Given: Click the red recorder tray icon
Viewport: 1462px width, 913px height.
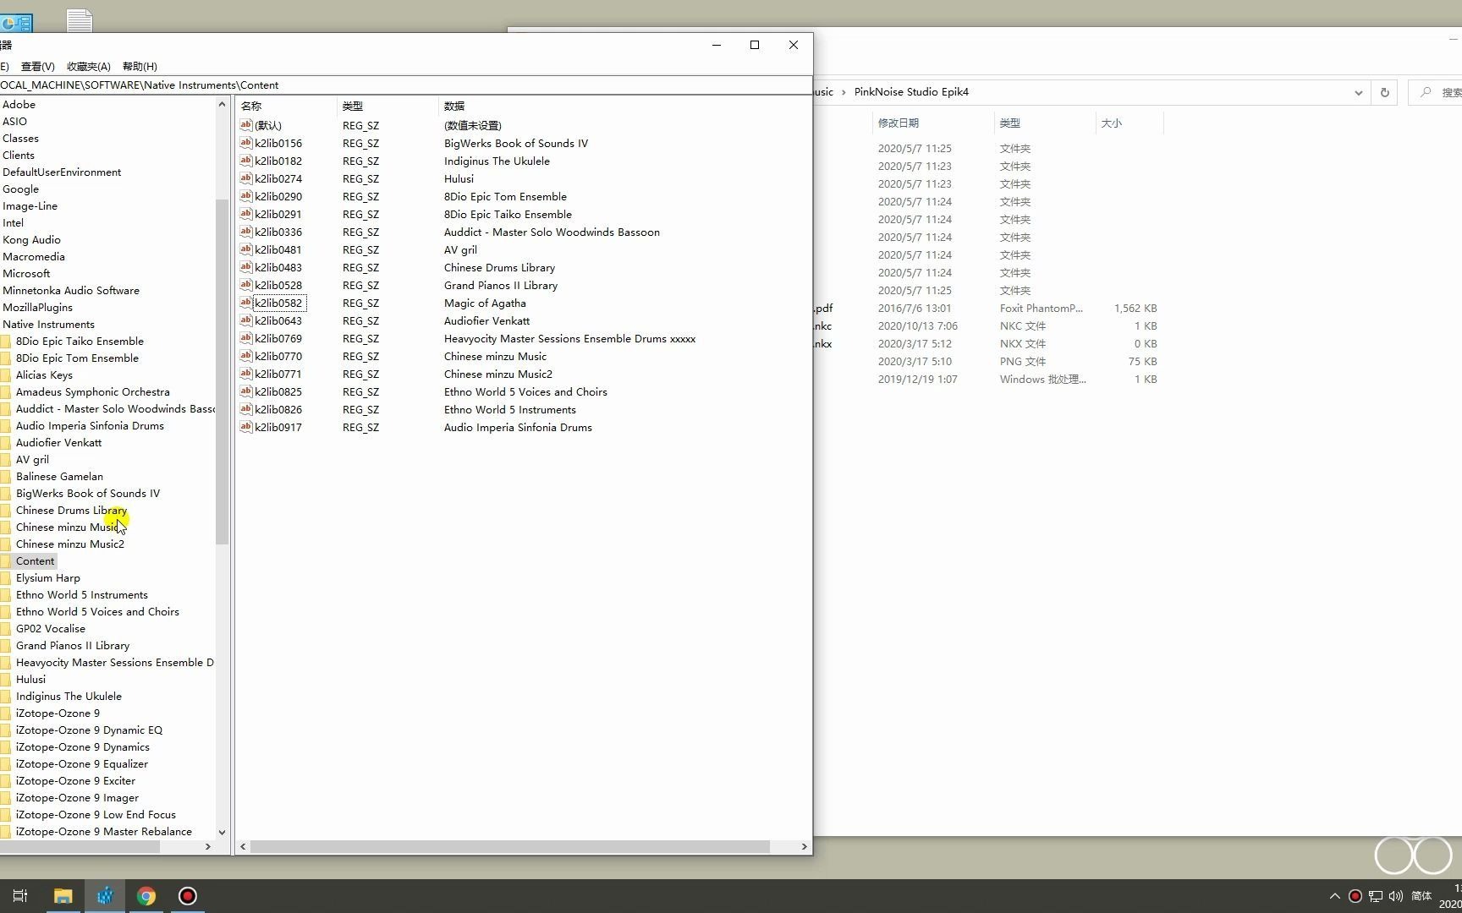Looking at the screenshot, I should pos(1355,896).
